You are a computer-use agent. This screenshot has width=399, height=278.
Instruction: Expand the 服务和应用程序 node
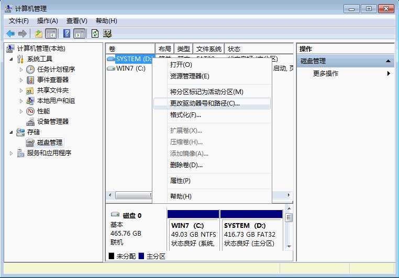pyautogui.click(x=12, y=153)
